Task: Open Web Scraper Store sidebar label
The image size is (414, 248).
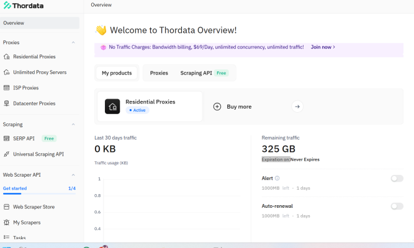Action: click(34, 207)
